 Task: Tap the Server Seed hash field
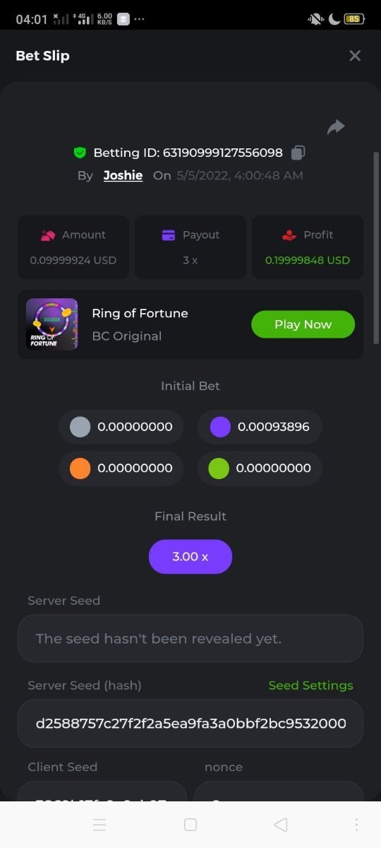click(x=190, y=724)
